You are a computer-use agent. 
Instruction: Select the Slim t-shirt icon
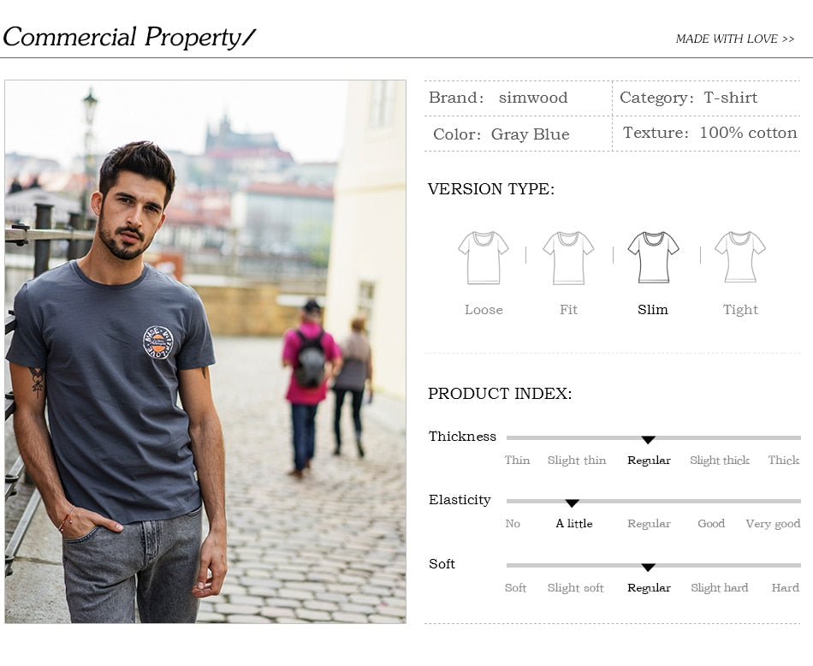tap(653, 258)
